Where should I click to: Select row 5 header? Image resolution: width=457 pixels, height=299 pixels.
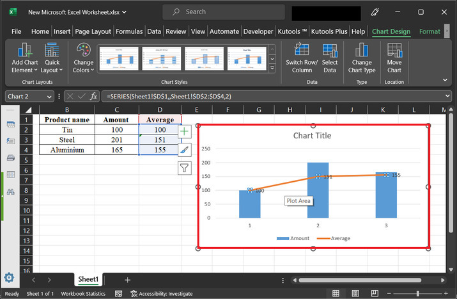(26, 160)
